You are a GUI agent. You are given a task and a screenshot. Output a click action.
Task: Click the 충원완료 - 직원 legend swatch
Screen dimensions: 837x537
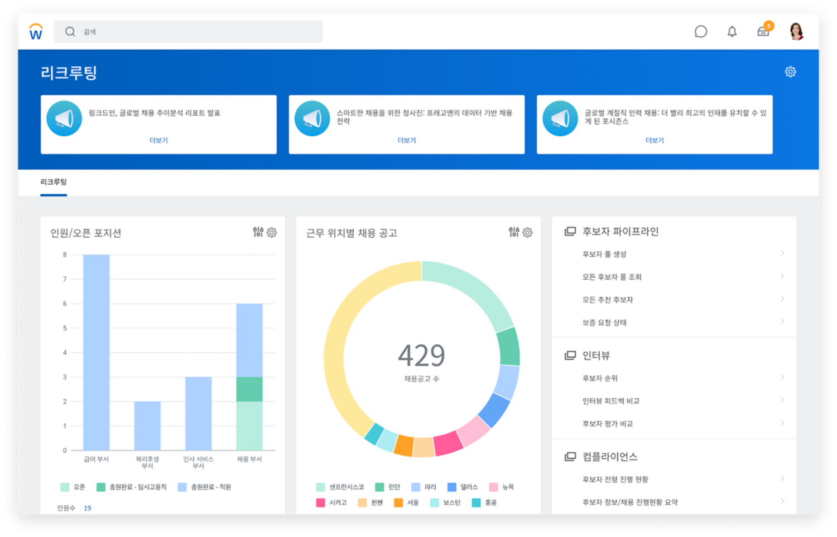pos(182,487)
